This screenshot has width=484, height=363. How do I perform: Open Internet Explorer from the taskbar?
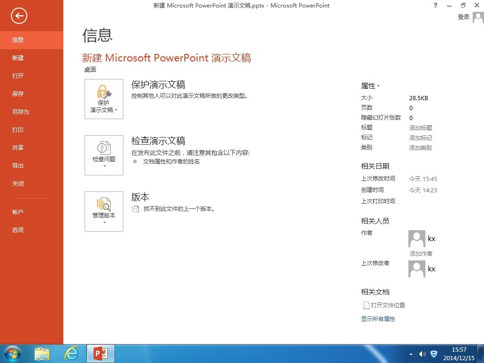(x=71, y=354)
